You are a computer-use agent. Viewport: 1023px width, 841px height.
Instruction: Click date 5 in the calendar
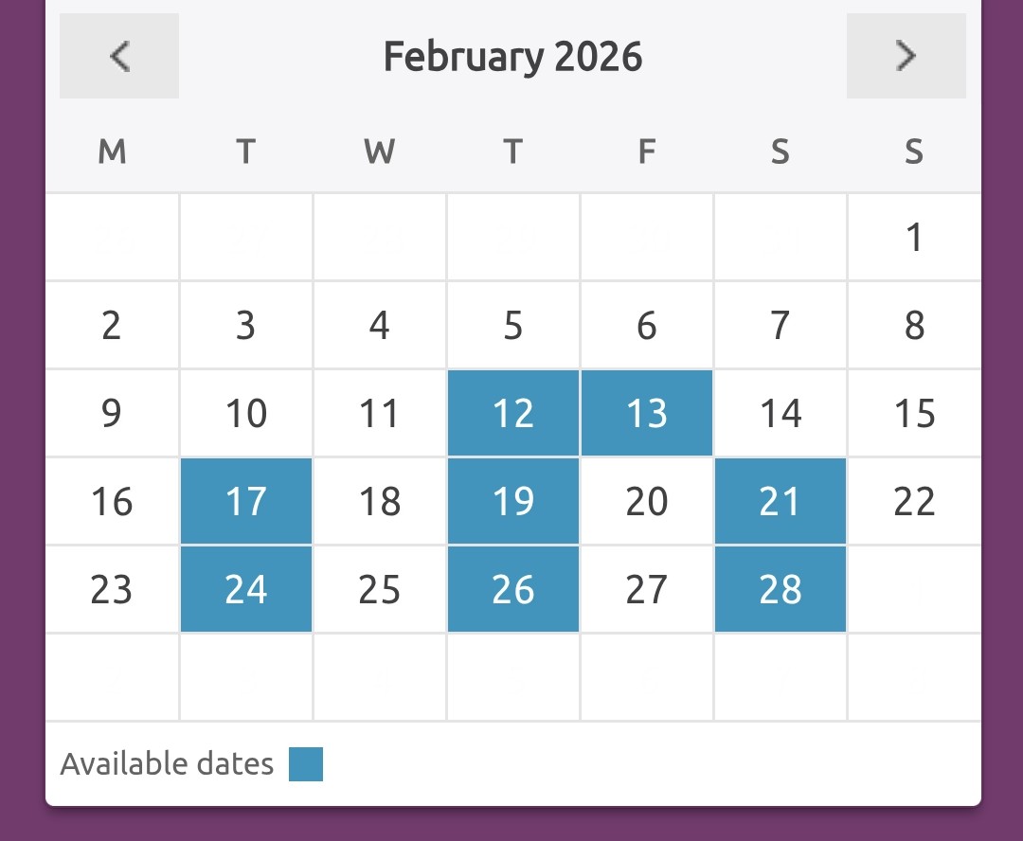coord(512,326)
